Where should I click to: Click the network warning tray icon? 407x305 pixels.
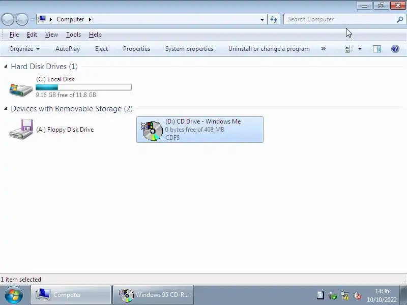click(345, 295)
